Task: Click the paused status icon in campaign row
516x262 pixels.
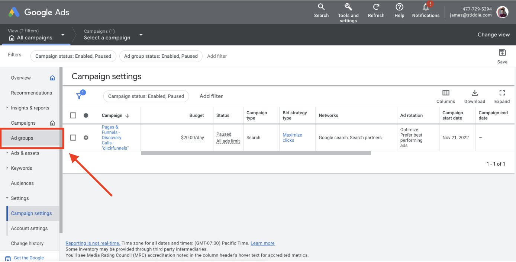Action: [86, 137]
